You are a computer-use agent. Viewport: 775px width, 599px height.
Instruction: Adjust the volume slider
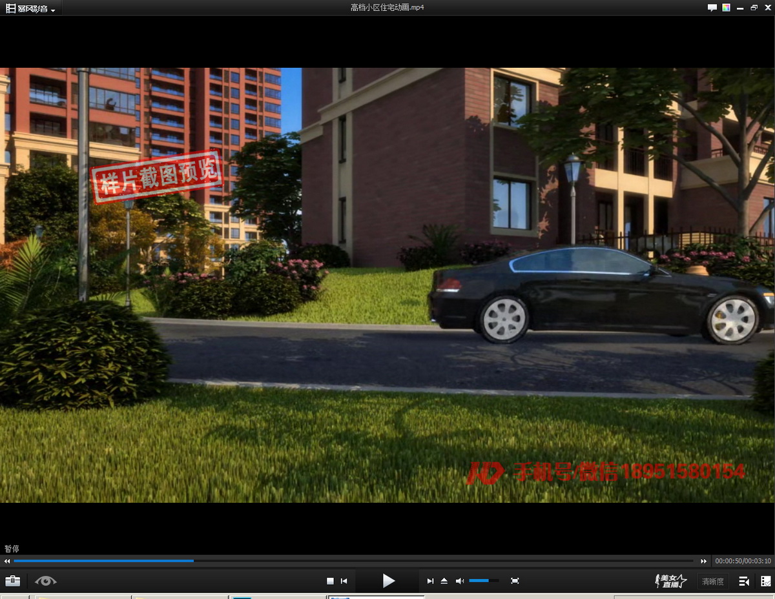[483, 581]
